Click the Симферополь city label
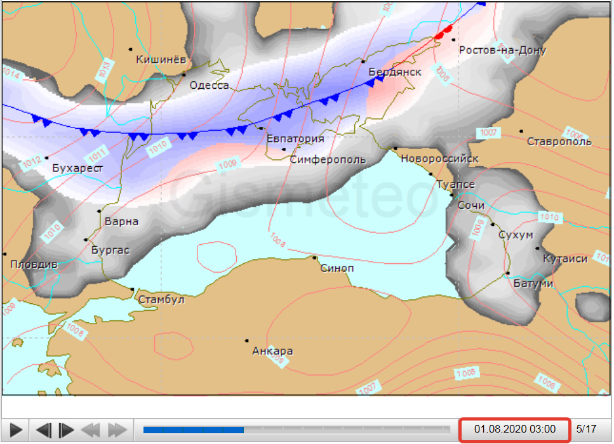 pyautogui.click(x=328, y=160)
